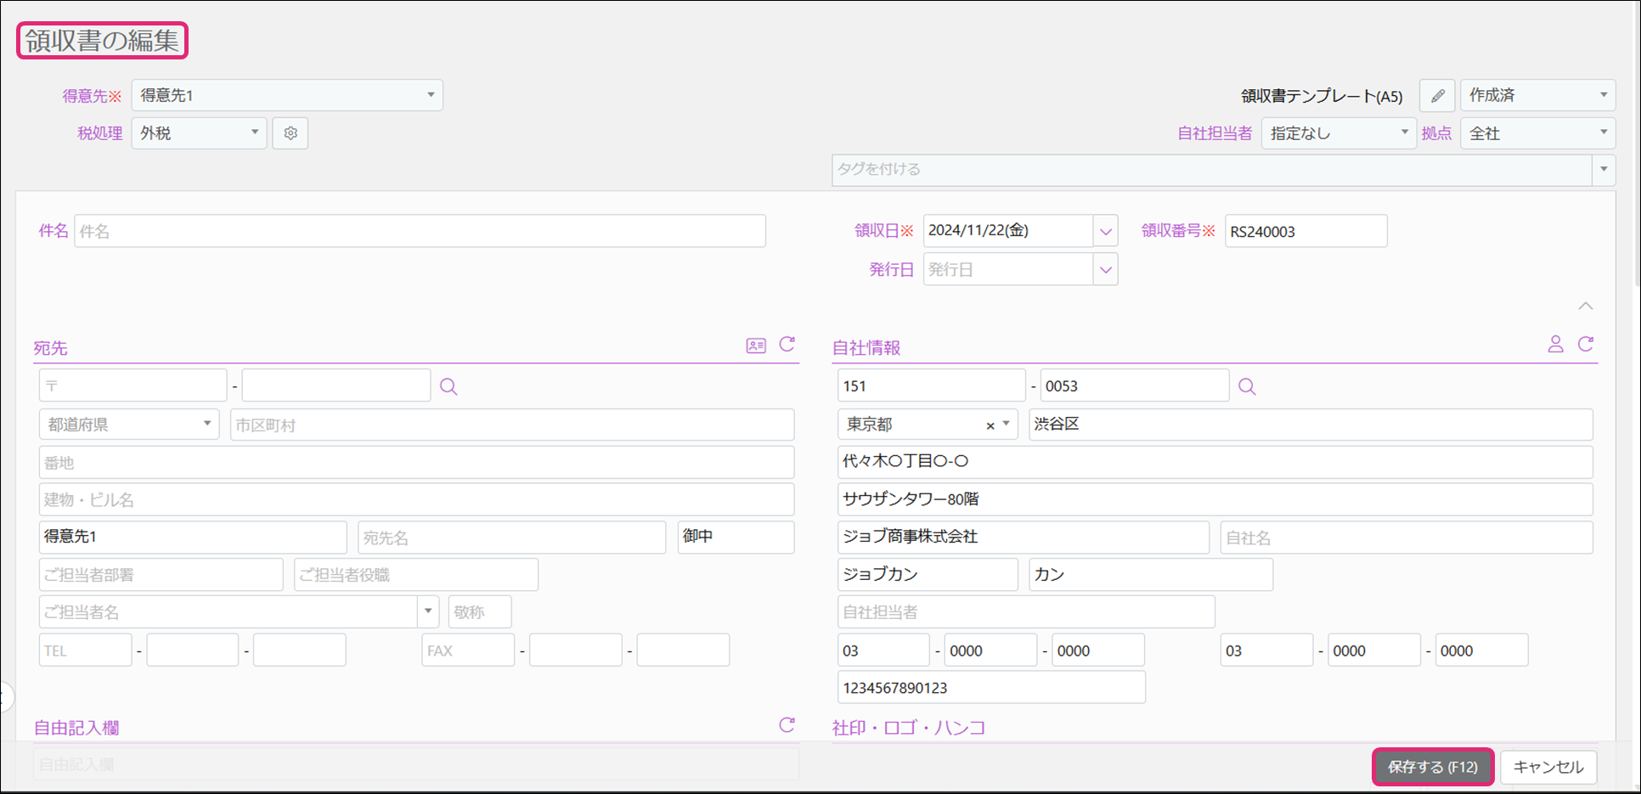Reset the 自由記入欄 with refresh icon
Image resolution: width=1641 pixels, height=794 pixels.
[787, 725]
